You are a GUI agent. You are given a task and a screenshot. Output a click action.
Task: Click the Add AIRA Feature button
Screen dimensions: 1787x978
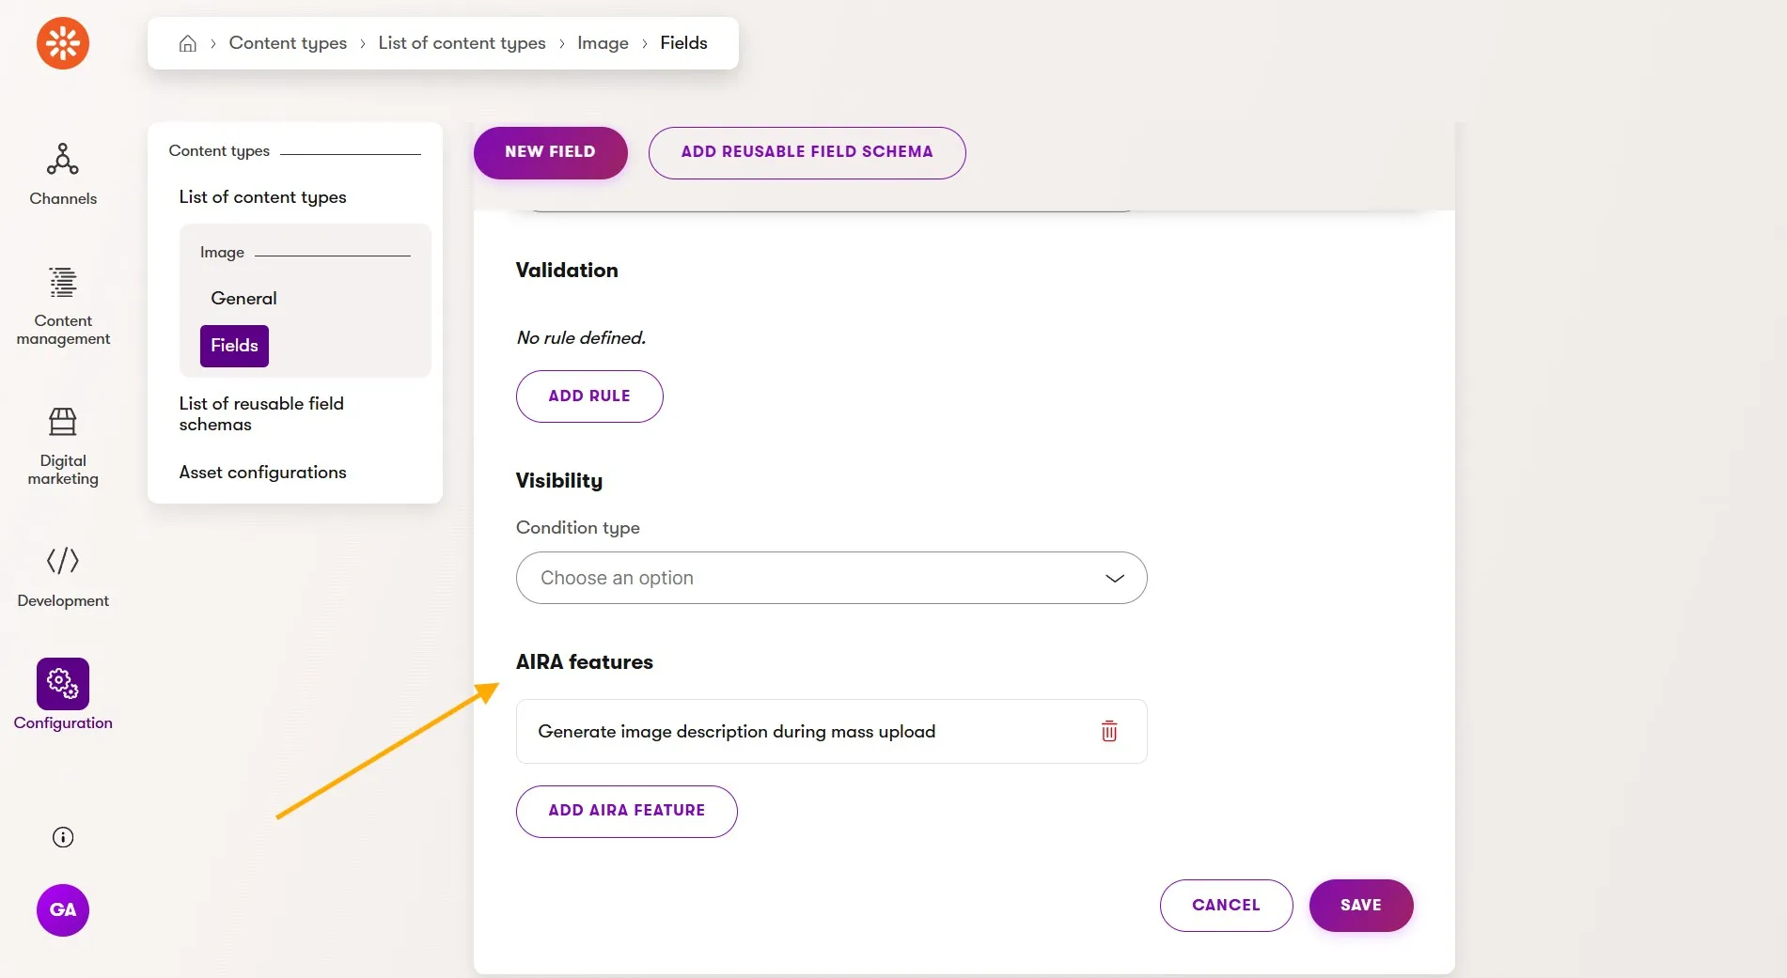coord(626,811)
